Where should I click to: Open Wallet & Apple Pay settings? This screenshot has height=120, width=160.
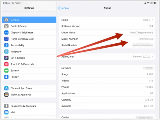[x=29, y=94]
